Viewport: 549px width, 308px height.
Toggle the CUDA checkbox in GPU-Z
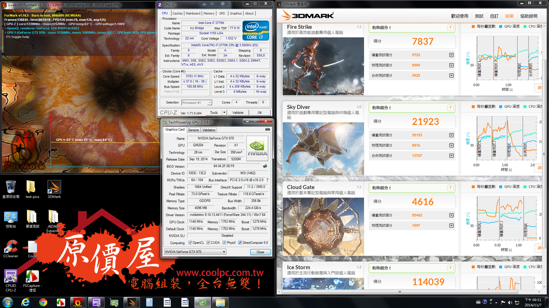pyautogui.click(x=208, y=243)
